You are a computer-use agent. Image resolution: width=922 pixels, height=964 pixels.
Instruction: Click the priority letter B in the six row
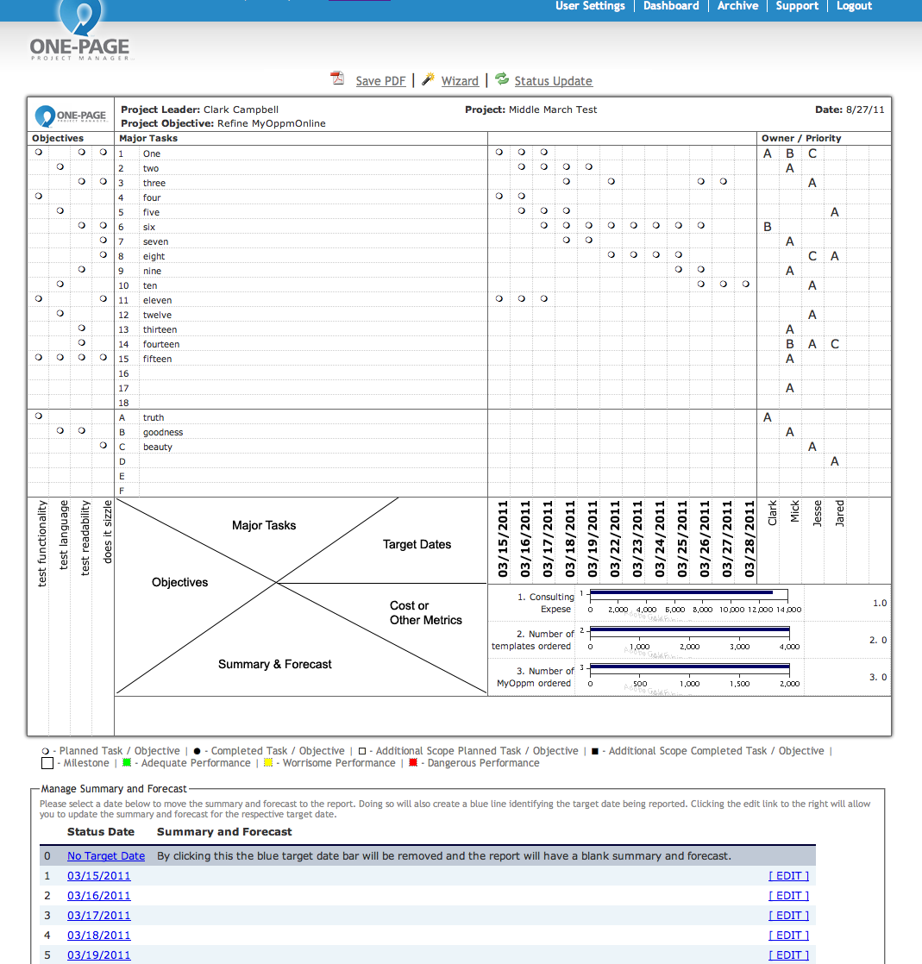767,227
